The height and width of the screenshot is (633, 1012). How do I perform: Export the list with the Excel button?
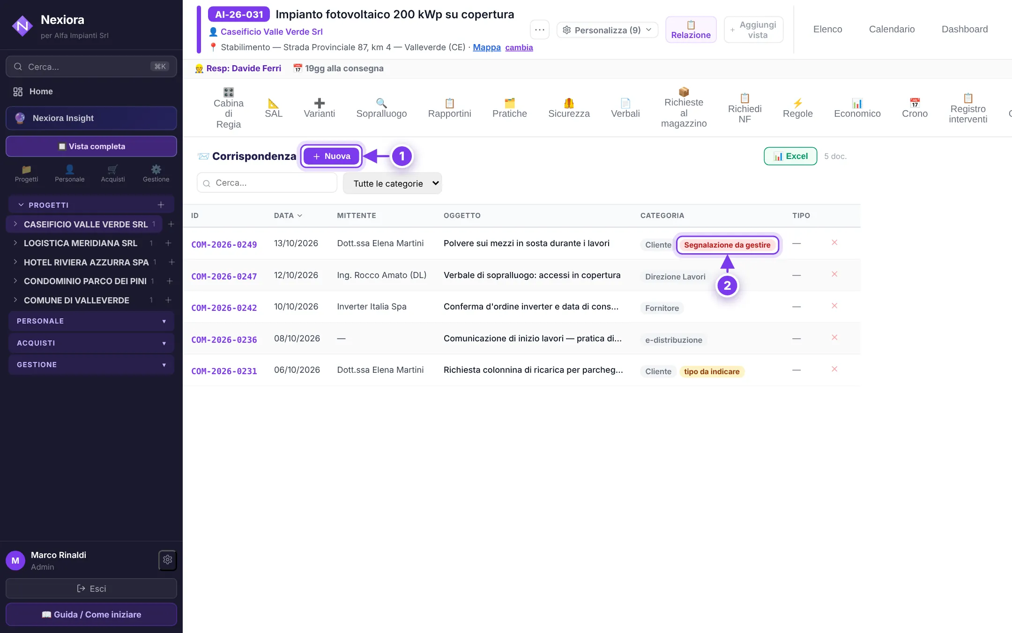click(x=790, y=156)
